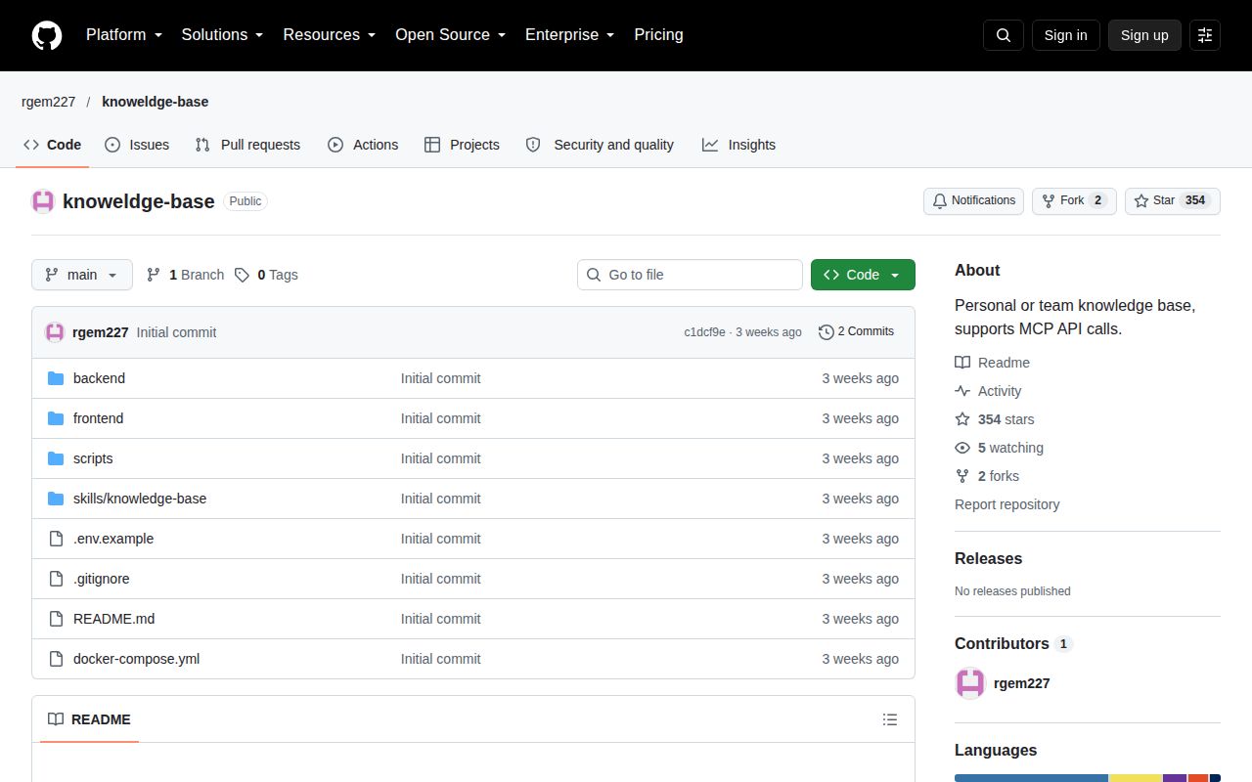Click the frontend folder icon

[x=56, y=418]
